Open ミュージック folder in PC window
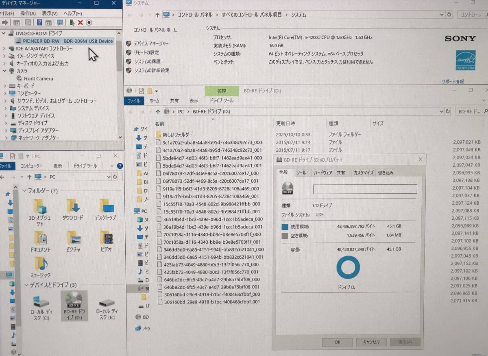 (x=40, y=267)
